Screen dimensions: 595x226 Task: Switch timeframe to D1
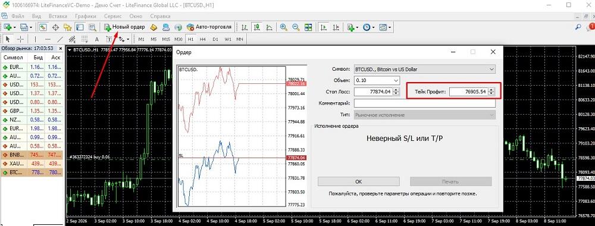tap(215, 39)
